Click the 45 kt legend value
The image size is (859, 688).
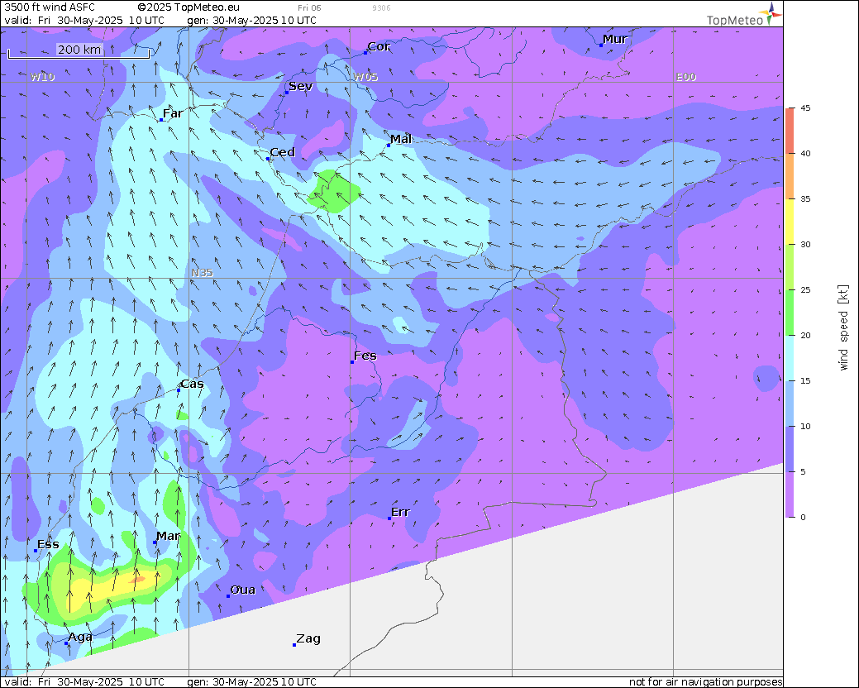click(x=805, y=107)
